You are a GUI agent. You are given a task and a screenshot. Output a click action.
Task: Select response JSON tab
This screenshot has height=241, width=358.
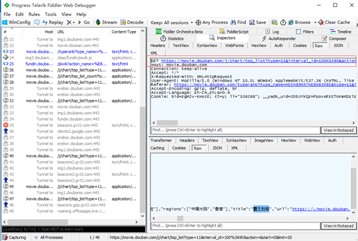coord(217,148)
